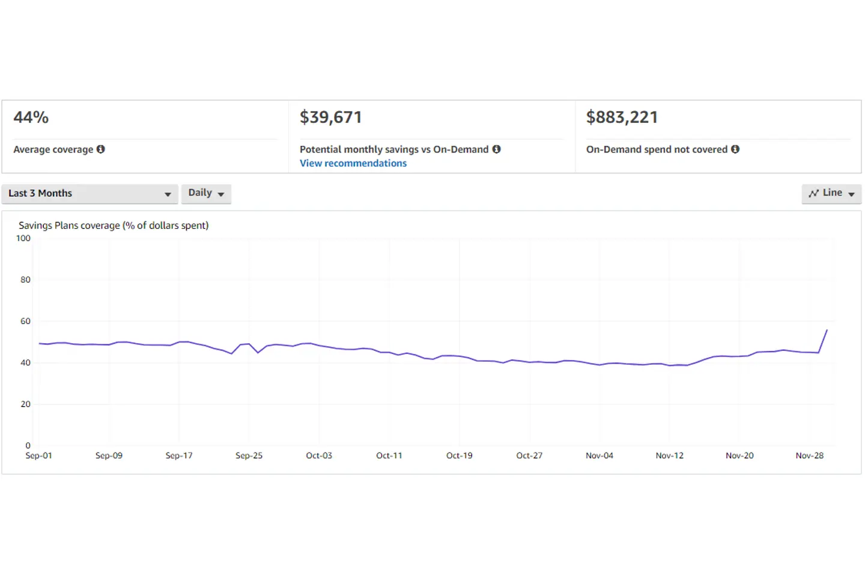Click the $883,221 uncovered spend amount
This screenshot has width=865, height=576.
pyautogui.click(x=622, y=118)
